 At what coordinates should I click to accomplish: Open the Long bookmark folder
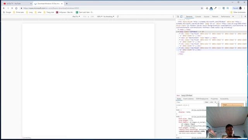[x=29, y=12]
